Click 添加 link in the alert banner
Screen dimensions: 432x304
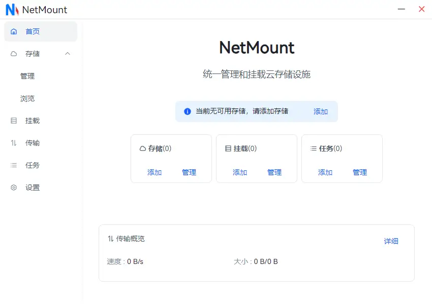tap(321, 111)
